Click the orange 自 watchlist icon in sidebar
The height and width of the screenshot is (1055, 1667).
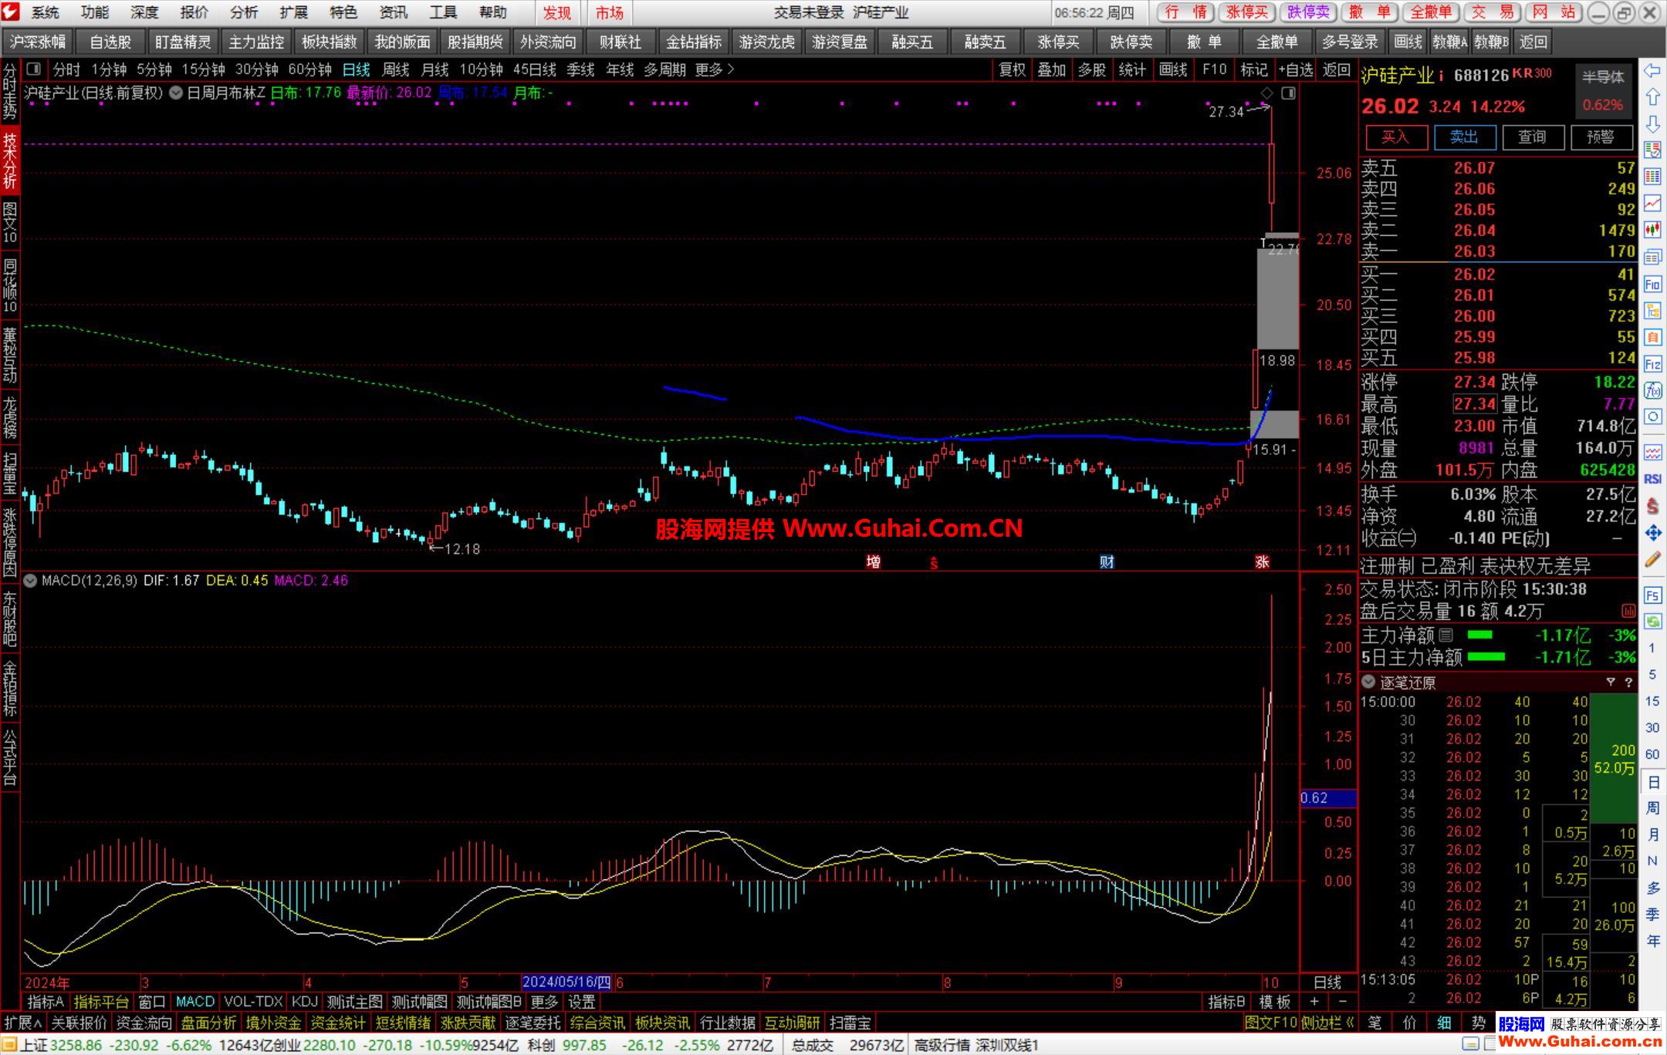click(x=1652, y=337)
